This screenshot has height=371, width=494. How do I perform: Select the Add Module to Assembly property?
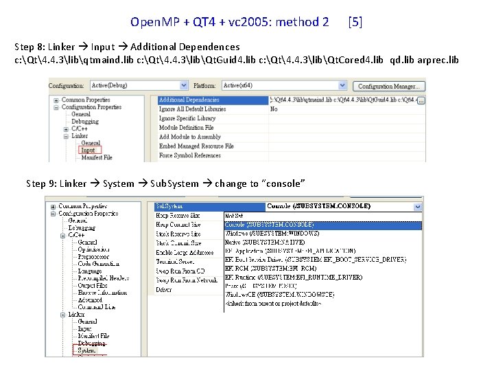pos(213,137)
